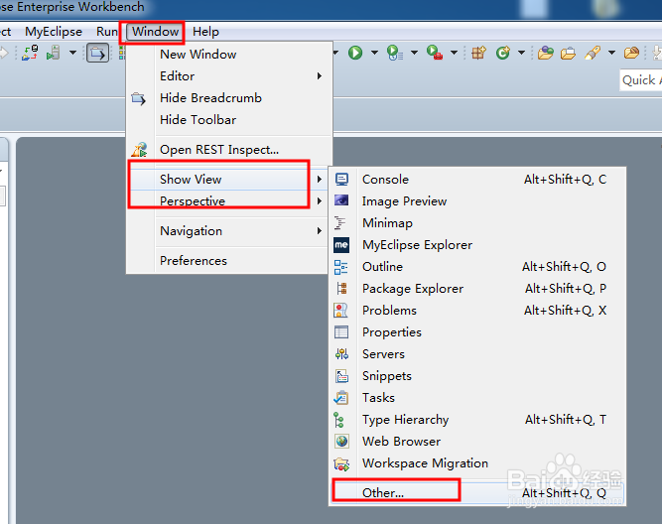The image size is (662, 524).
Task: Click the Workspace Migration icon
Action: [x=341, y=464]
